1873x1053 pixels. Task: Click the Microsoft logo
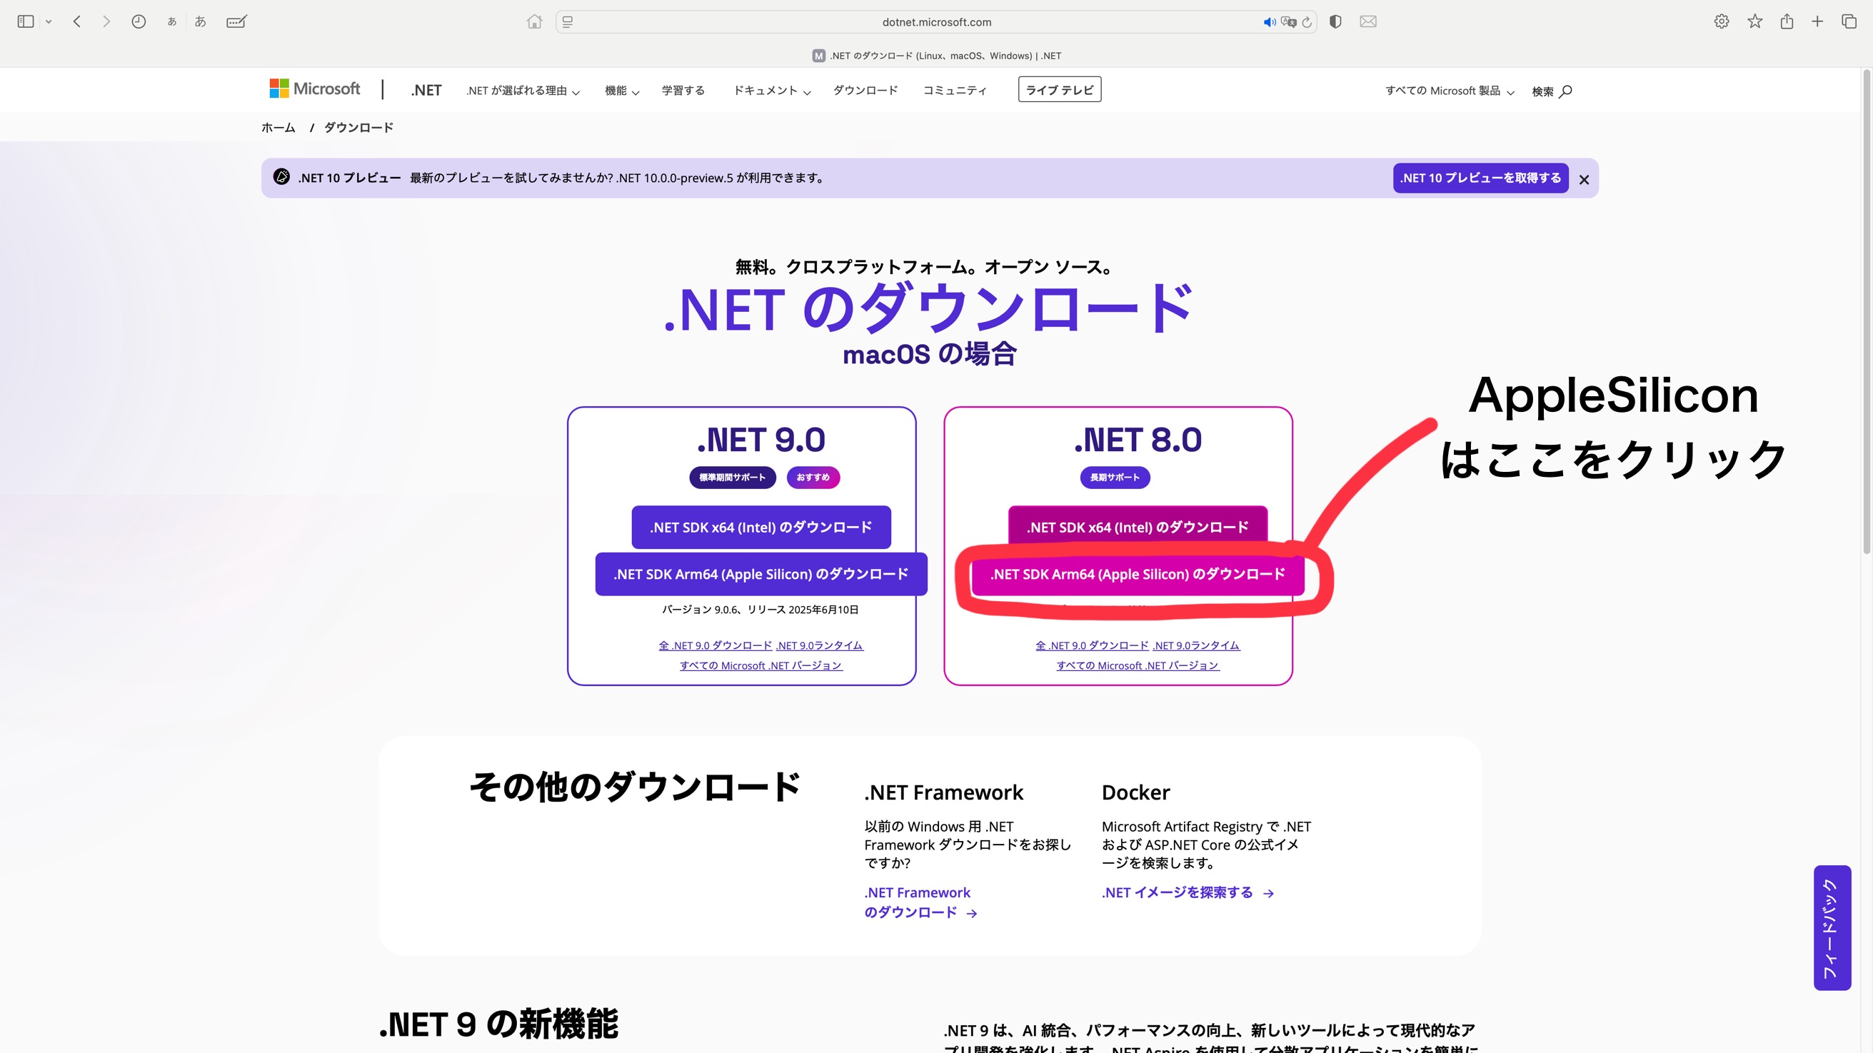(314, 89)
